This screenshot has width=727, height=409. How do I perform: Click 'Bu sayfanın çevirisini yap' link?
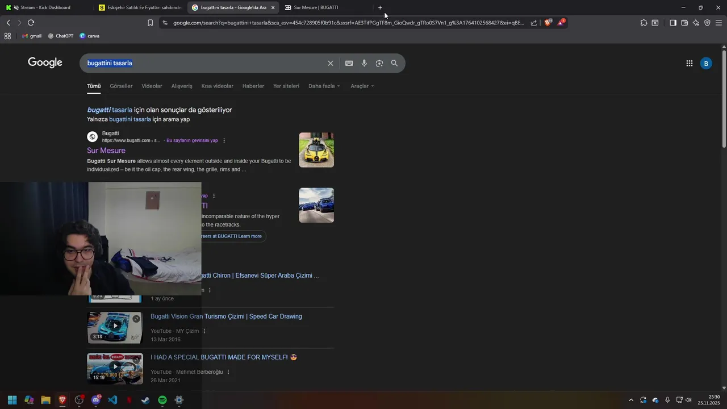click(x=192, y=140)
